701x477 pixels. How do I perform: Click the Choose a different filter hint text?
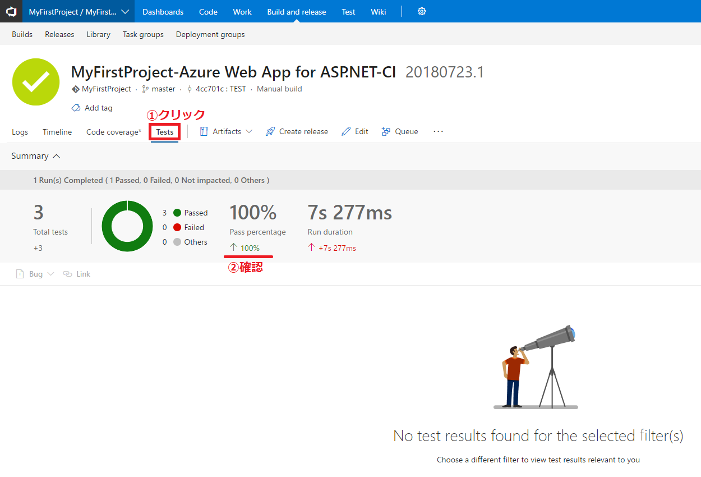(538, 460)
